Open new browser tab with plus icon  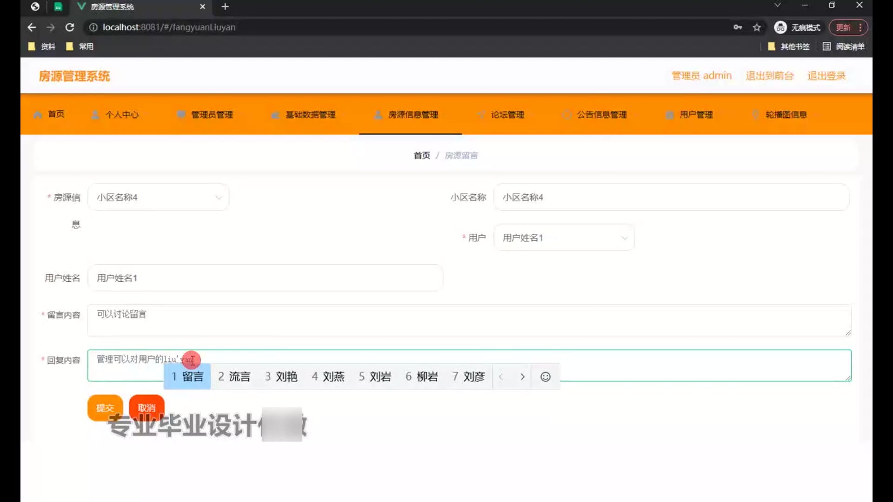225,7
